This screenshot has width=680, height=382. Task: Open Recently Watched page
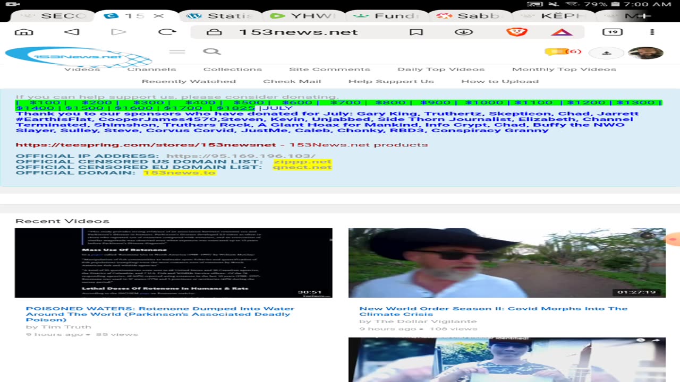pyautogui.click(x=189, y=81)
